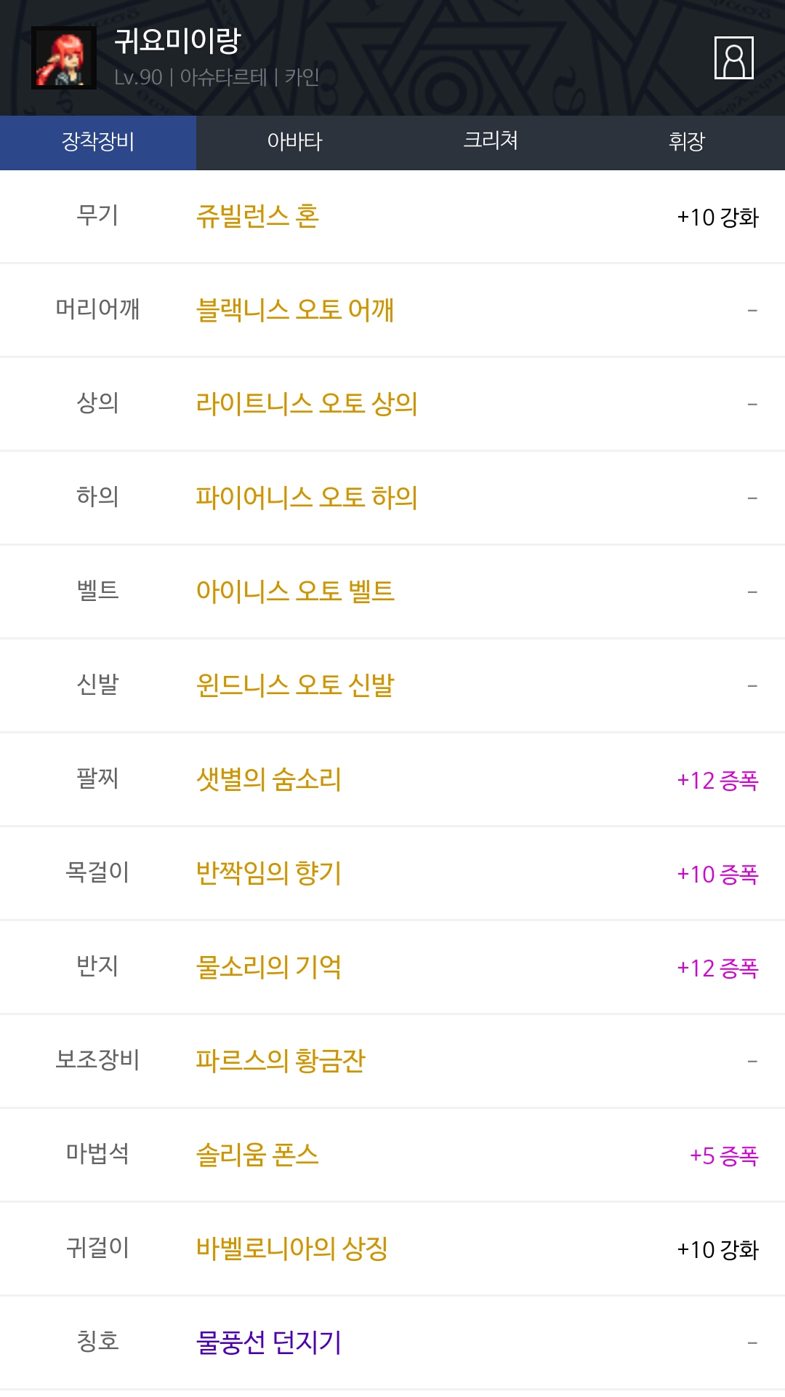Select 아이니스 오토 벨트 item
This screenshot has height=1397, width=785.
tap(294, 592)
